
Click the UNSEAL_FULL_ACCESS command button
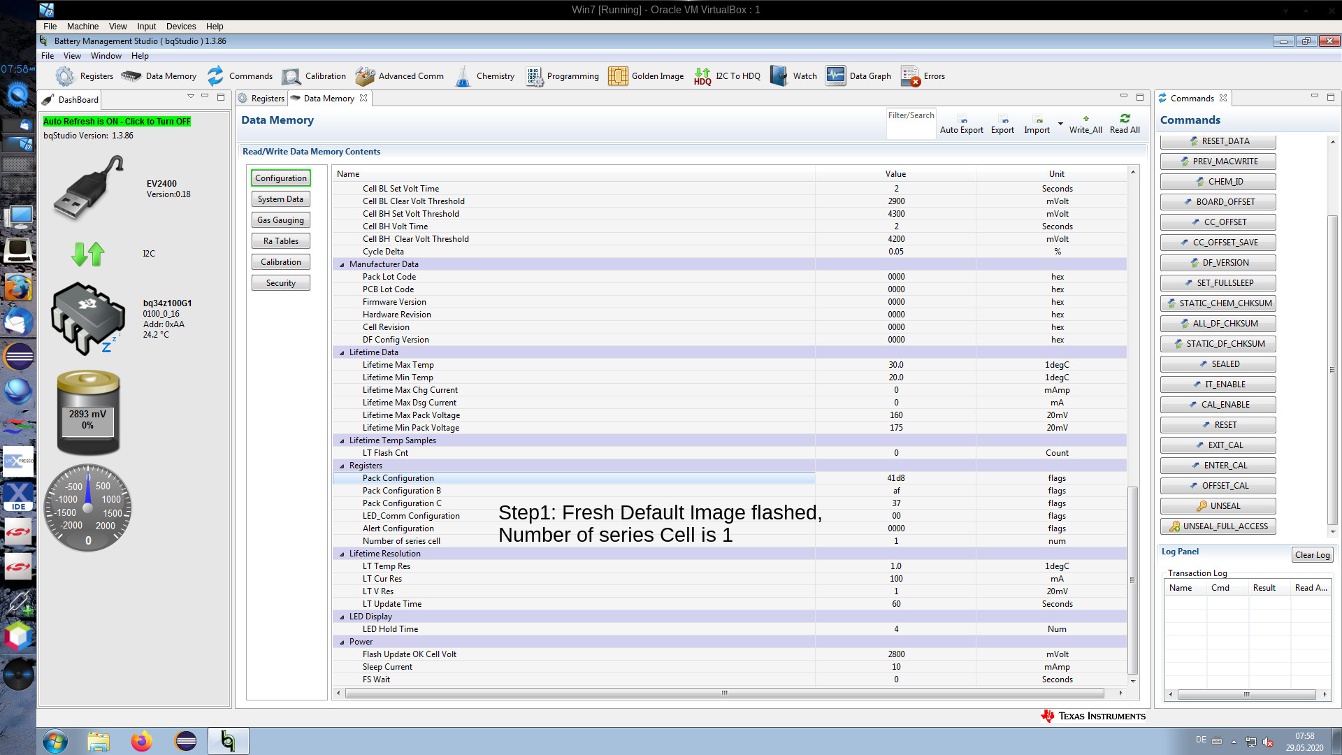pyautogui.click(x=1218, y=526)
